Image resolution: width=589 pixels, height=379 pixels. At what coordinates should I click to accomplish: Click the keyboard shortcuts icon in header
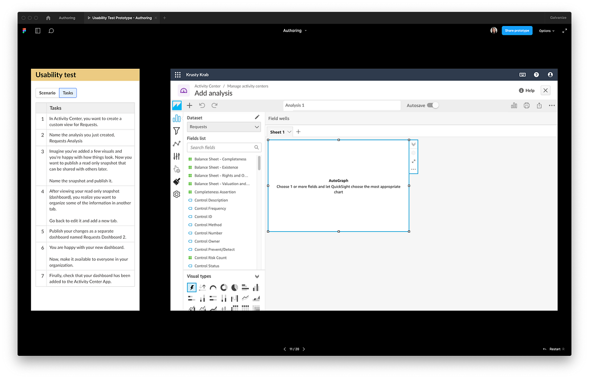(523, 75)
